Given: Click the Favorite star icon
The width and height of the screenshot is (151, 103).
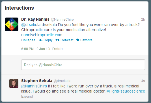Looking at the screenshot, I should 78,40.
